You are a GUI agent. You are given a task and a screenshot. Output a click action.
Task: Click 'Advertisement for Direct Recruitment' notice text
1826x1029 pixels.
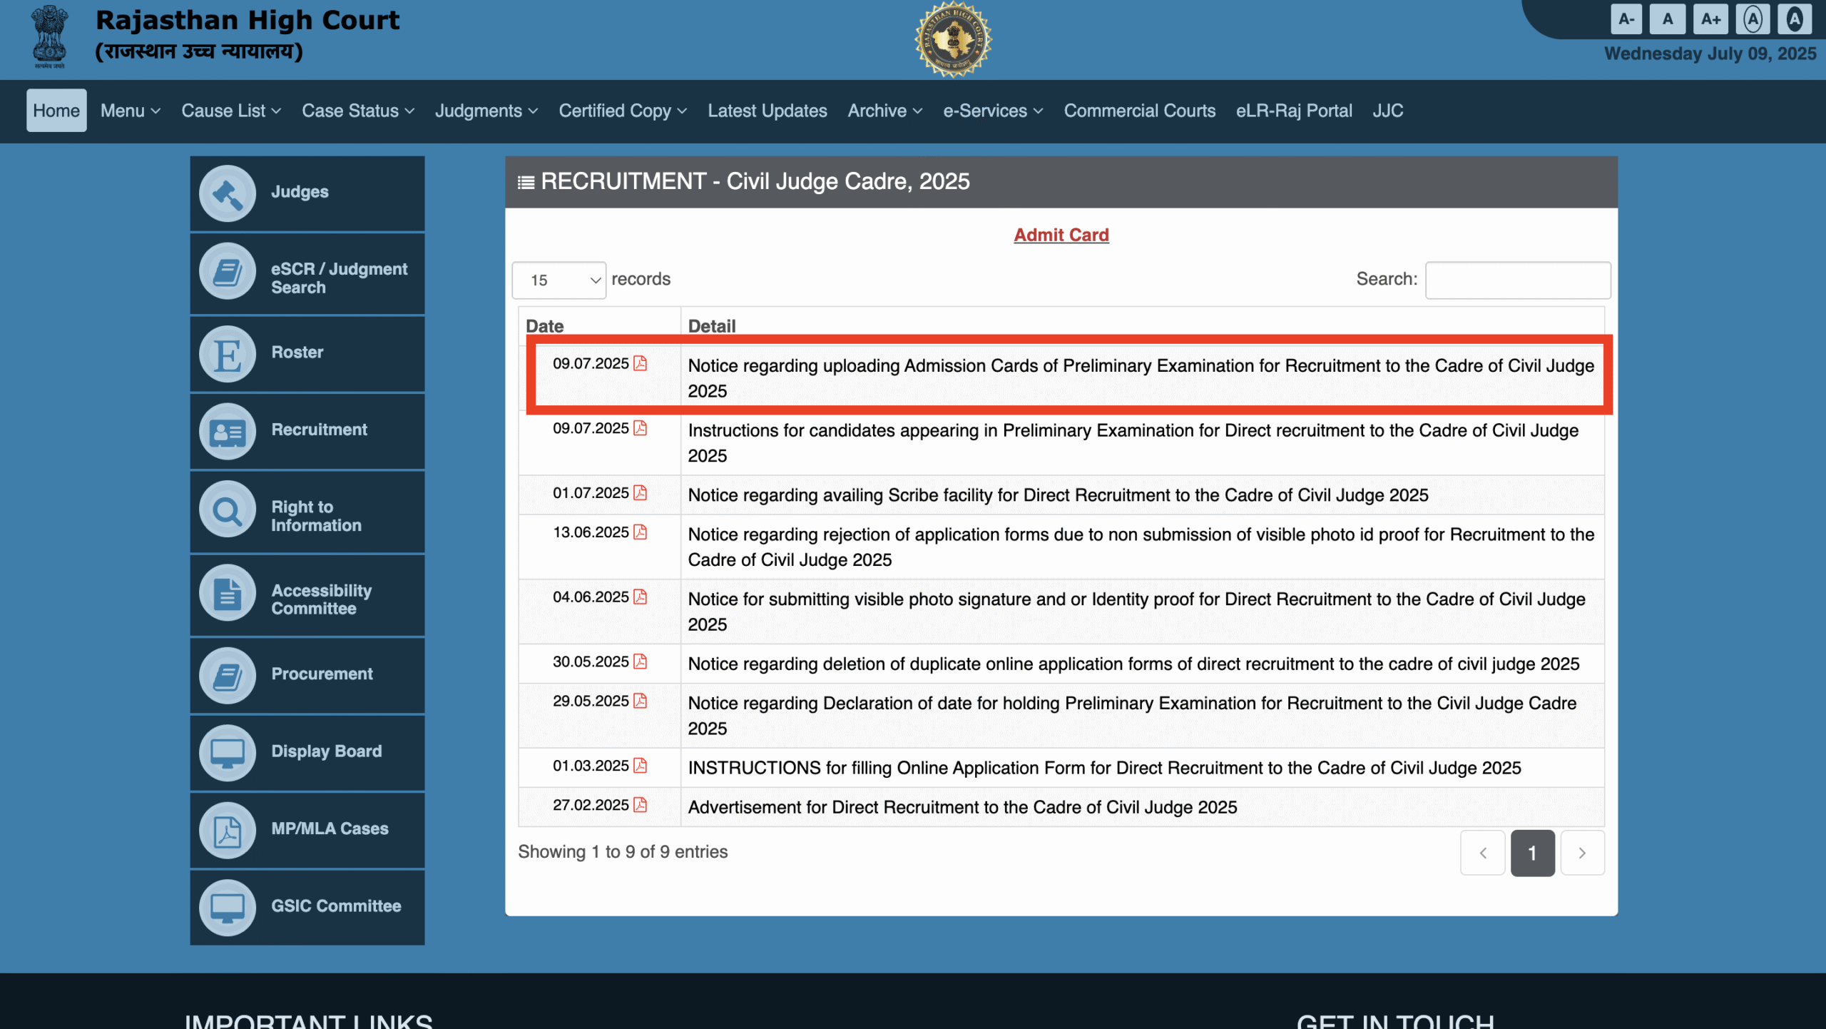point(962,807)
